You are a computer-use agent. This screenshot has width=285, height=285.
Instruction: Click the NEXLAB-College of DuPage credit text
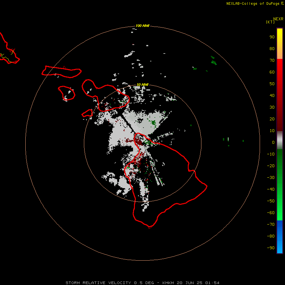pos(253,3)
